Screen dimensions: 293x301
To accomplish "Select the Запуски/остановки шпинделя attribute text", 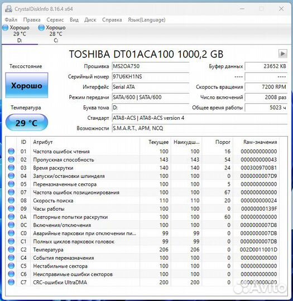I will (69, 176).
